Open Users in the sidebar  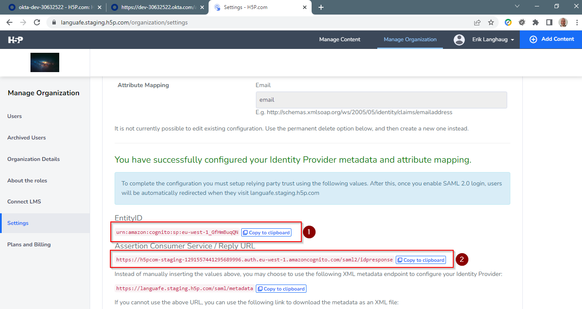pyautogui.click(x=15, y=116)
